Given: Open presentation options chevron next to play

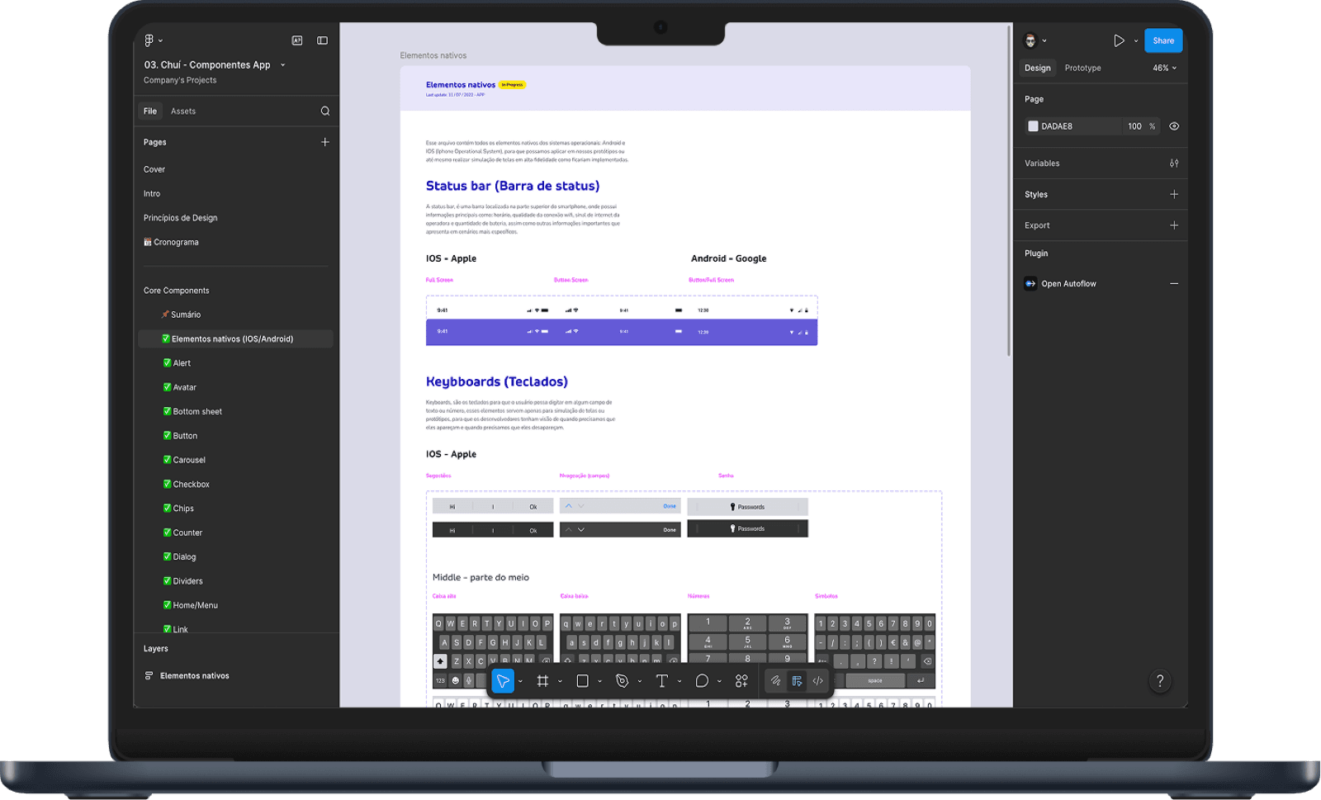Looking at the screenshot, I should click(x=1136, y=40).
